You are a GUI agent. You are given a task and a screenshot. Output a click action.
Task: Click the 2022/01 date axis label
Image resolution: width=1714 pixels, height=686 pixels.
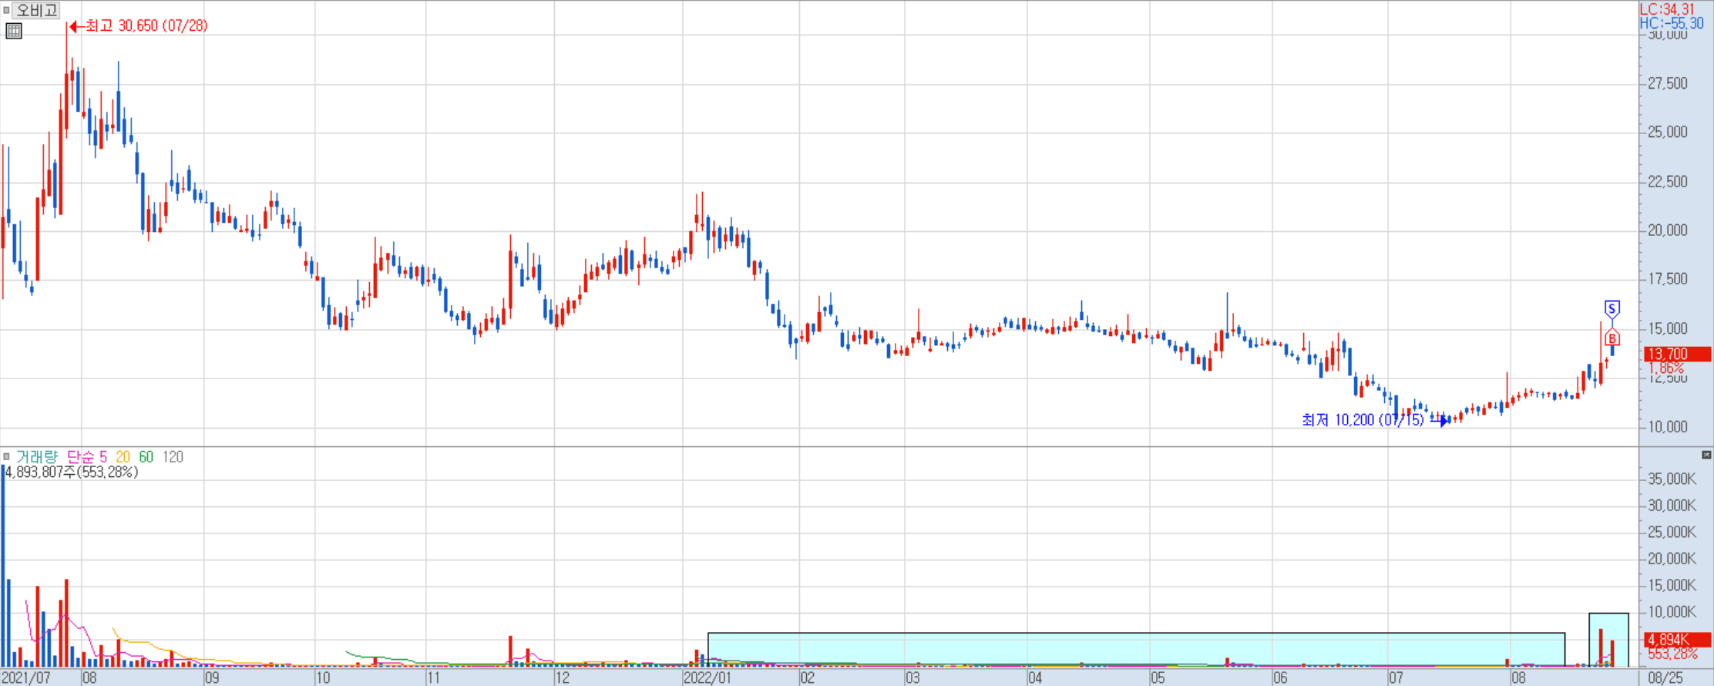coord(707,678)
